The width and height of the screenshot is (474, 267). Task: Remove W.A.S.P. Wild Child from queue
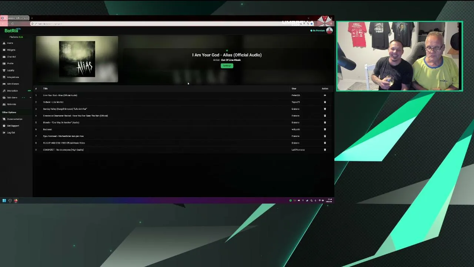pos(325,143)
